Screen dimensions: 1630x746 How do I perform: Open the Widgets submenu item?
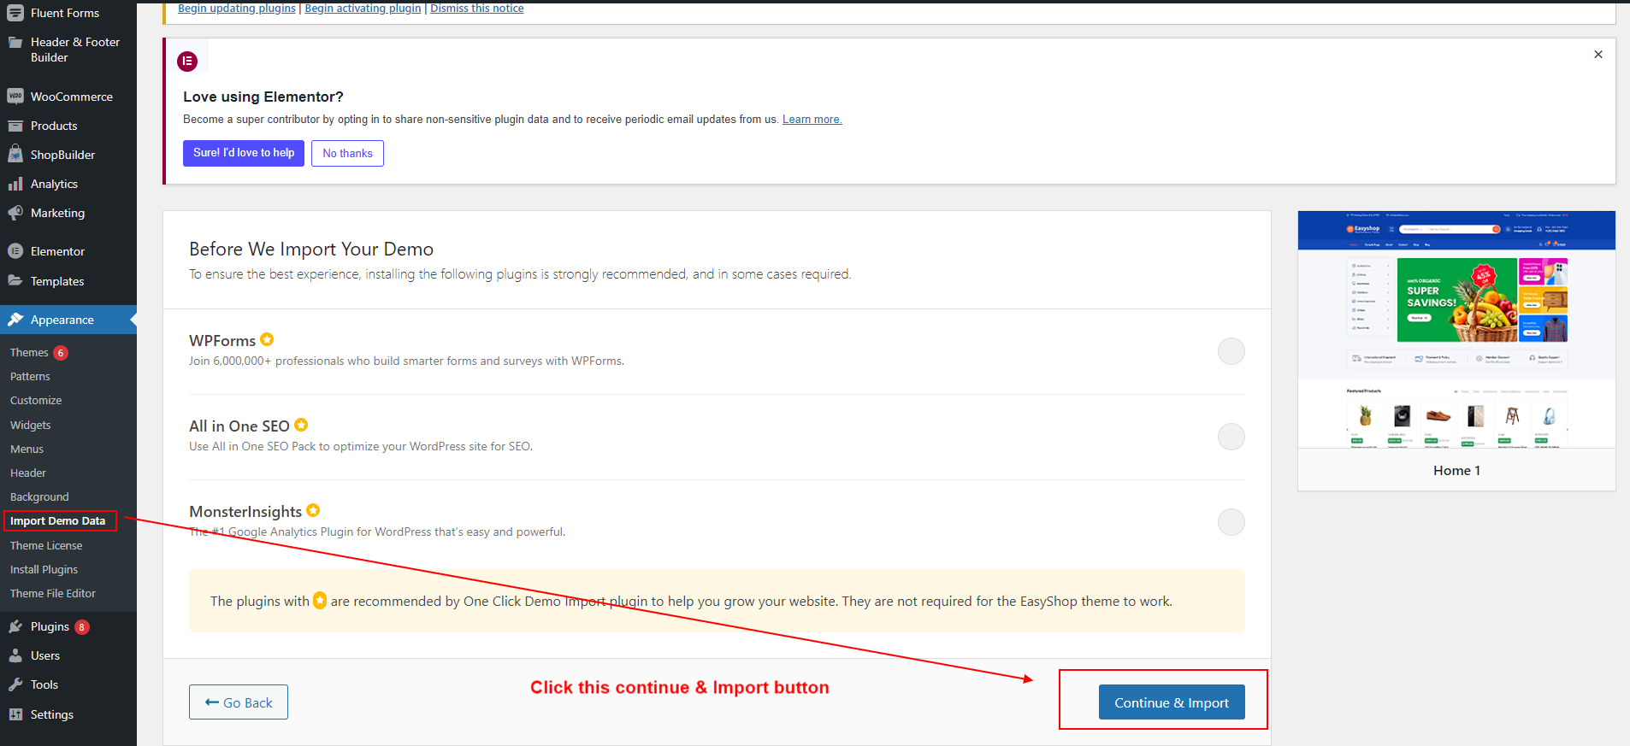click(31, 425)
